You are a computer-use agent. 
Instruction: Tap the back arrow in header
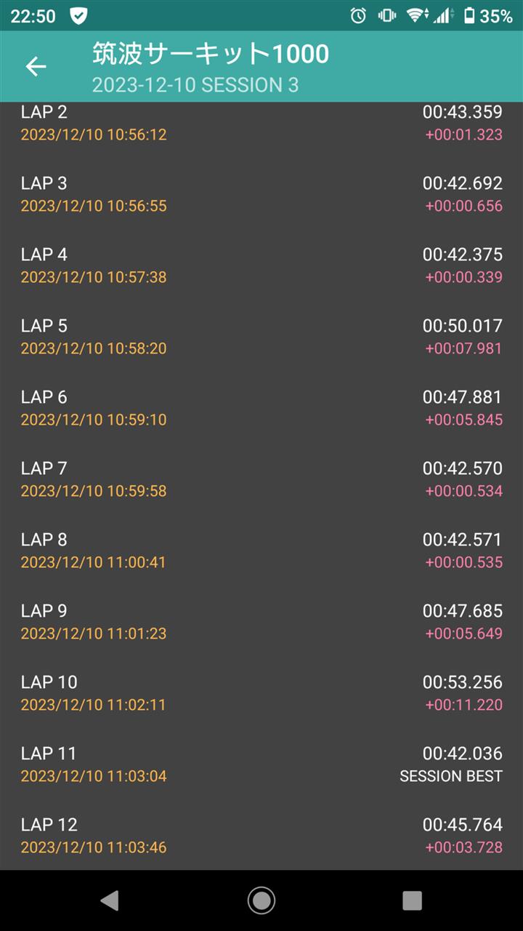click(36, 67)
